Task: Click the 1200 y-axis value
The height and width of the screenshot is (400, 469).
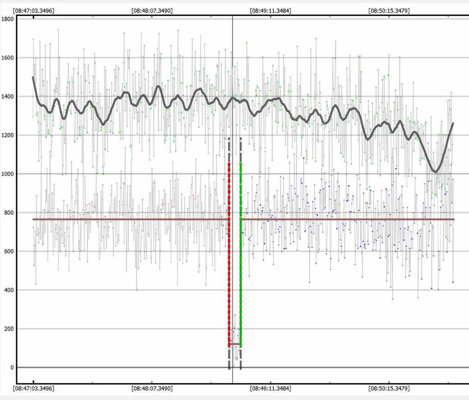Action: pyautogui.click(x=7, y=135)
